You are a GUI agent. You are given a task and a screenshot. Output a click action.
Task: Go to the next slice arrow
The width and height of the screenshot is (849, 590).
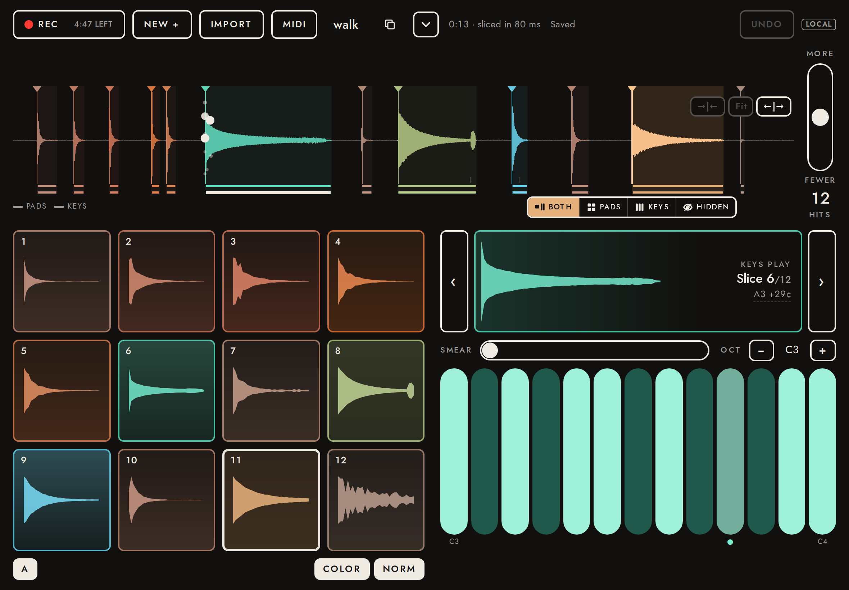(x=822, y=281)
